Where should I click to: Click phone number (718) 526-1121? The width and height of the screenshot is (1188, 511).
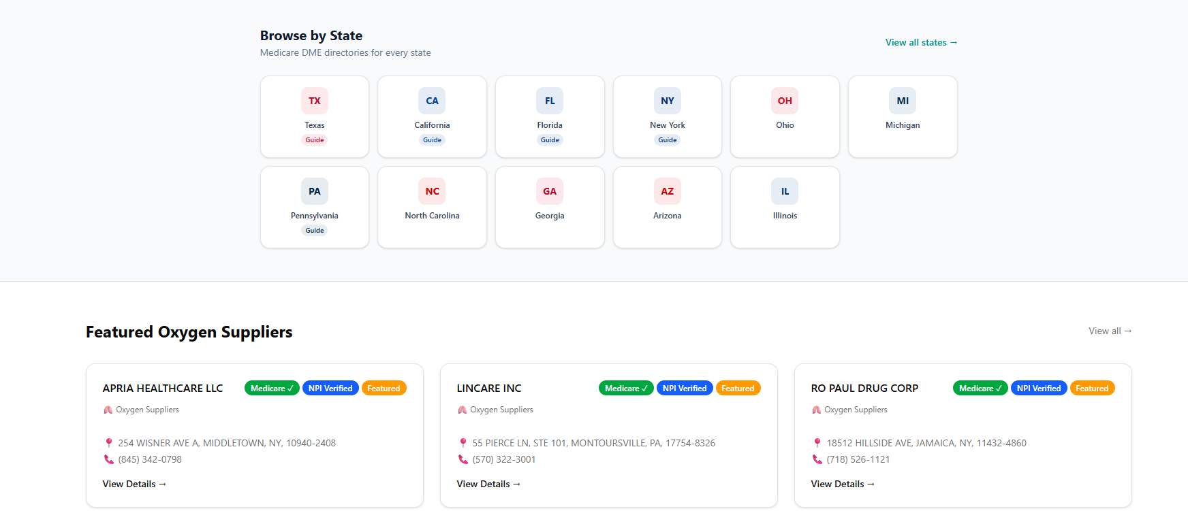[x=858, y=459]
